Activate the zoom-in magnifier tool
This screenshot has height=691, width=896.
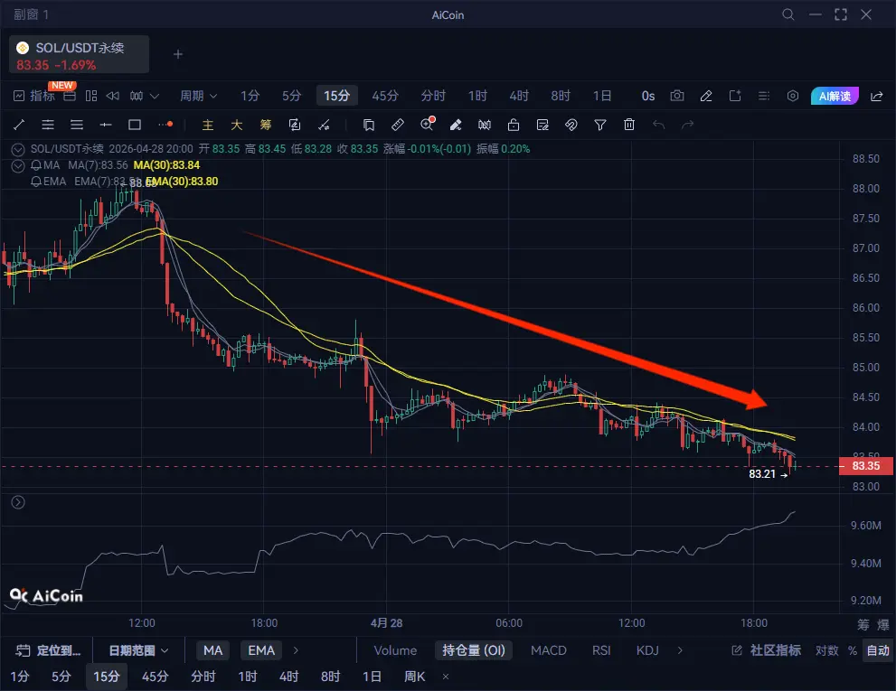427,125
